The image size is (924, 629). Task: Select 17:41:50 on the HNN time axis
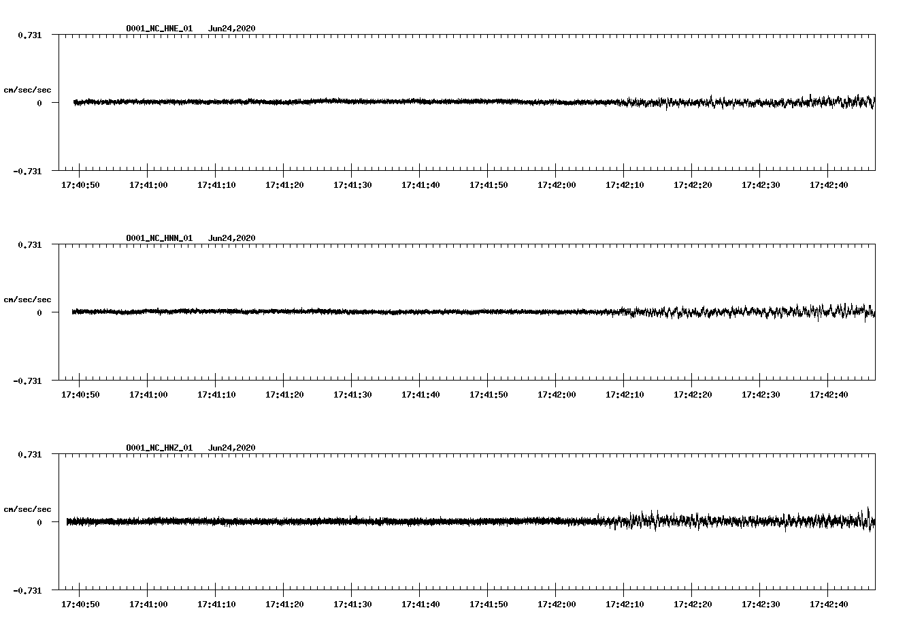489,394
